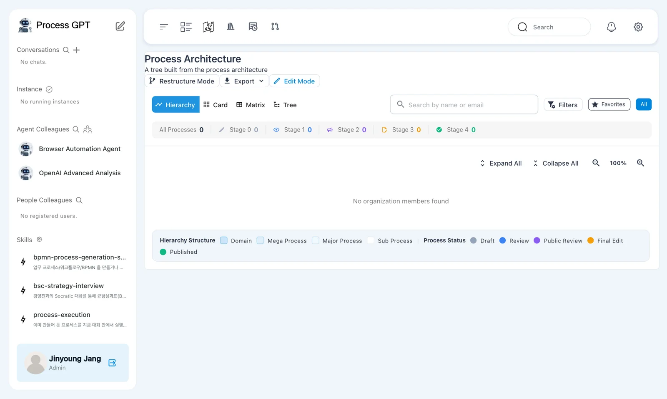Switch to Hierarchy view tab
The height and width of the screenshot is (399, 667).
tap(176, 105)
